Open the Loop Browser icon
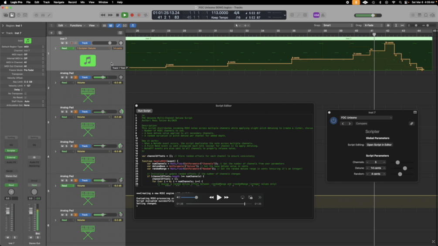This screenshot has height=246, width=438. tap(426, 15)
